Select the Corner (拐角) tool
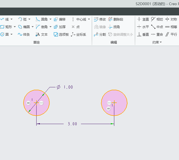 pos(114,27)
